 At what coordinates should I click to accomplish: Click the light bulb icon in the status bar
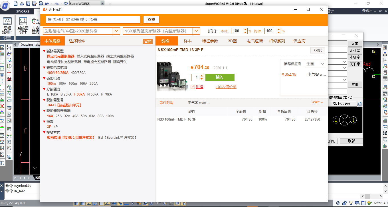tap(351, 203)
